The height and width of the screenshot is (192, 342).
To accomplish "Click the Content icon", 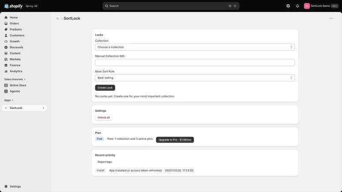I will pyautogui.click(x=6, y=53).
